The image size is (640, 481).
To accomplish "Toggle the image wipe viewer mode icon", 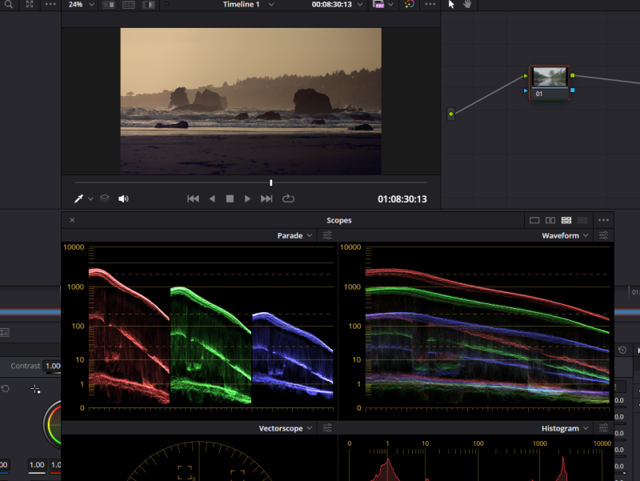I will [109, 5].
